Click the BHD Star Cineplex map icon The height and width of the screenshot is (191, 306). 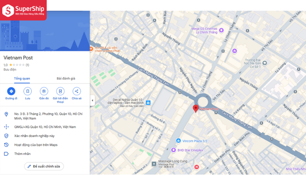(x=173, y=150)
